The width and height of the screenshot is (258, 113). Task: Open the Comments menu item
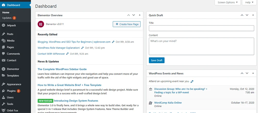(x=13, y=54)
